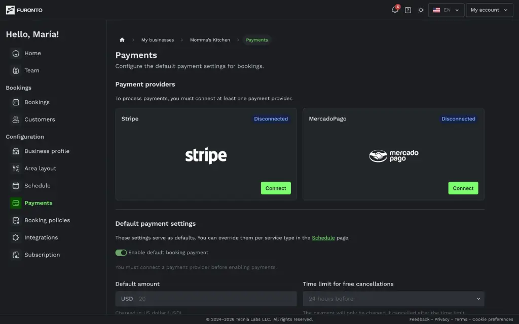Click the Team sidebar icon
Viewport: 519px width, 324px height.
(16, 70)
